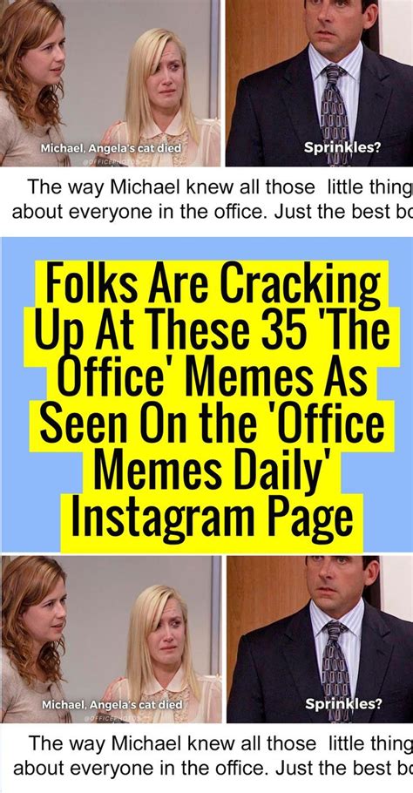Open the top-right panel of the man in a suit
This screenshot has height=793, width=413.
coord(319,83)
